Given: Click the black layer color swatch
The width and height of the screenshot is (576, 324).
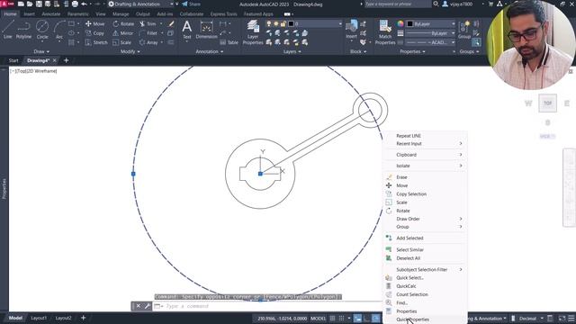Looking at the screenshot, I should [x=291, y=24].
